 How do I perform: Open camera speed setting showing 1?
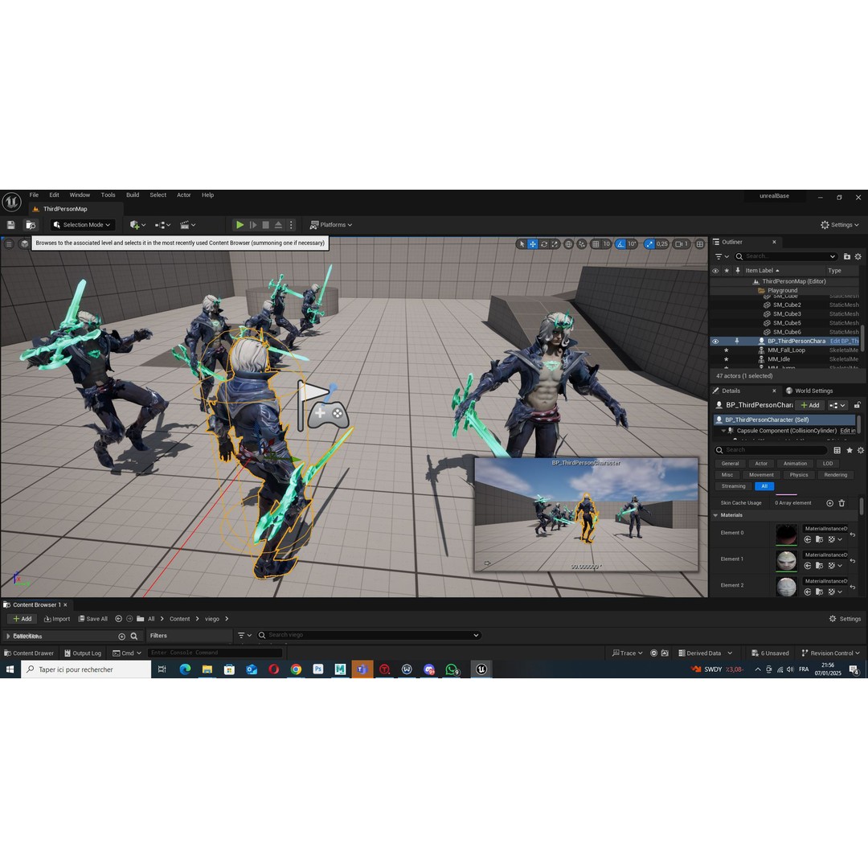682,244
